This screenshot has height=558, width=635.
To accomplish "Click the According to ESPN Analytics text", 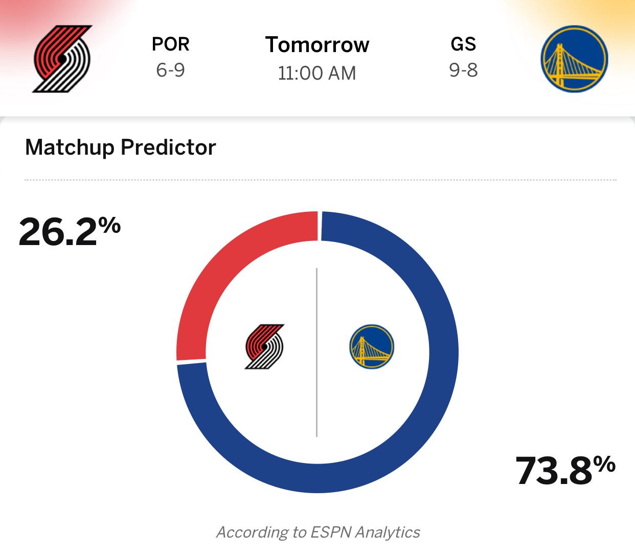I will [x=318, y=532].
